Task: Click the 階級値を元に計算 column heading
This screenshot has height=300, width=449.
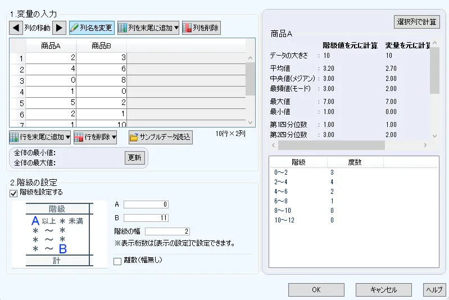Action: pyautogui.click(x=350, y=46)
